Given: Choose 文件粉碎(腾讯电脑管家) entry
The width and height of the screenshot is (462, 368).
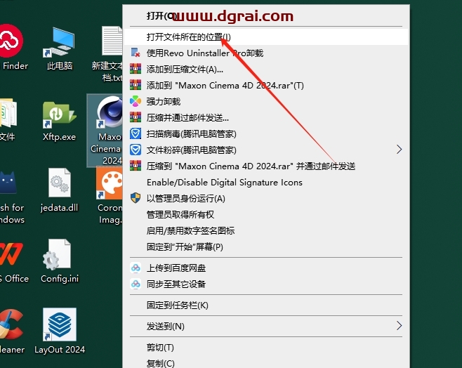Looking at the screenshot, I should pyautogui.click(x=266, y=150).
